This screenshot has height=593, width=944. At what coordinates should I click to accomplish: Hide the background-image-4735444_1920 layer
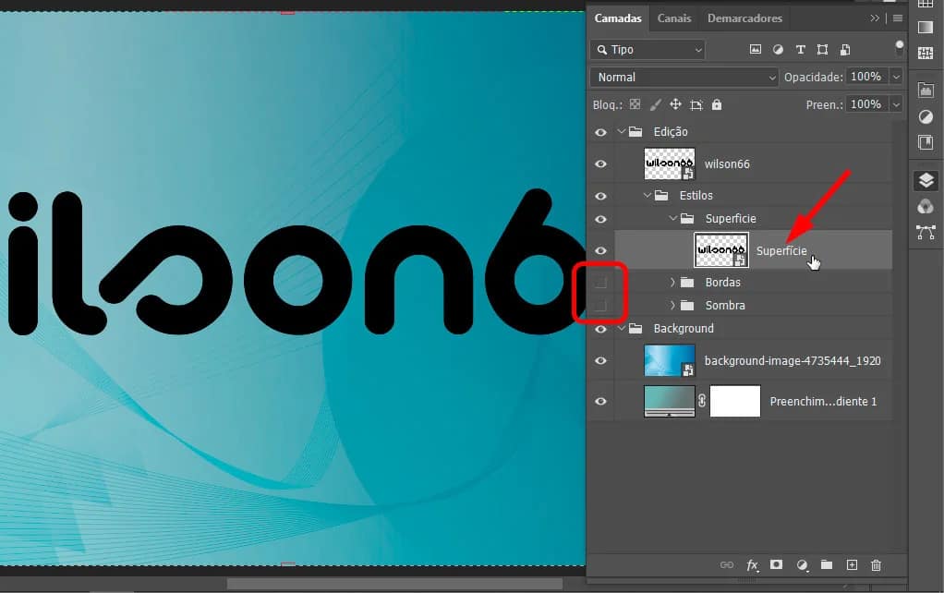coord(601,360)
